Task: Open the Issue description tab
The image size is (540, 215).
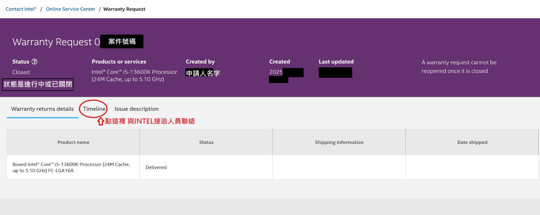Action: 136,109
